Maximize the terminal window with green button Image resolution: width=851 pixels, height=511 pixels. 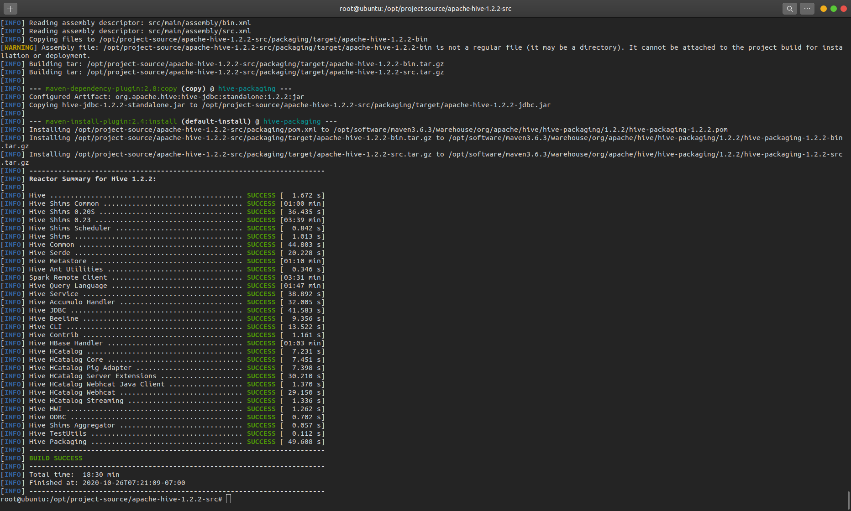coord(834,9)
